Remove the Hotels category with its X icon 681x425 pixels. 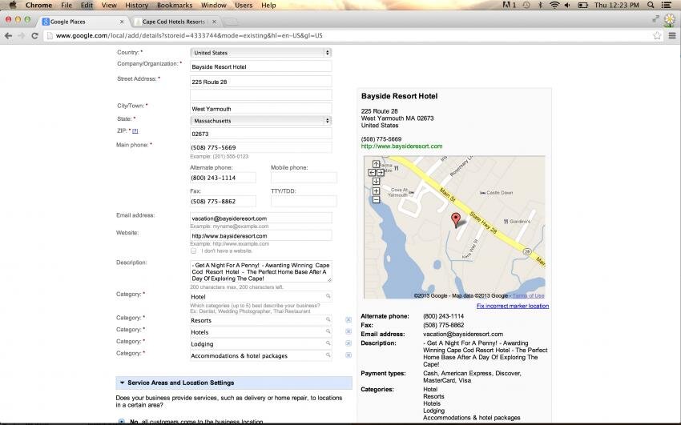tap(349, 331)
